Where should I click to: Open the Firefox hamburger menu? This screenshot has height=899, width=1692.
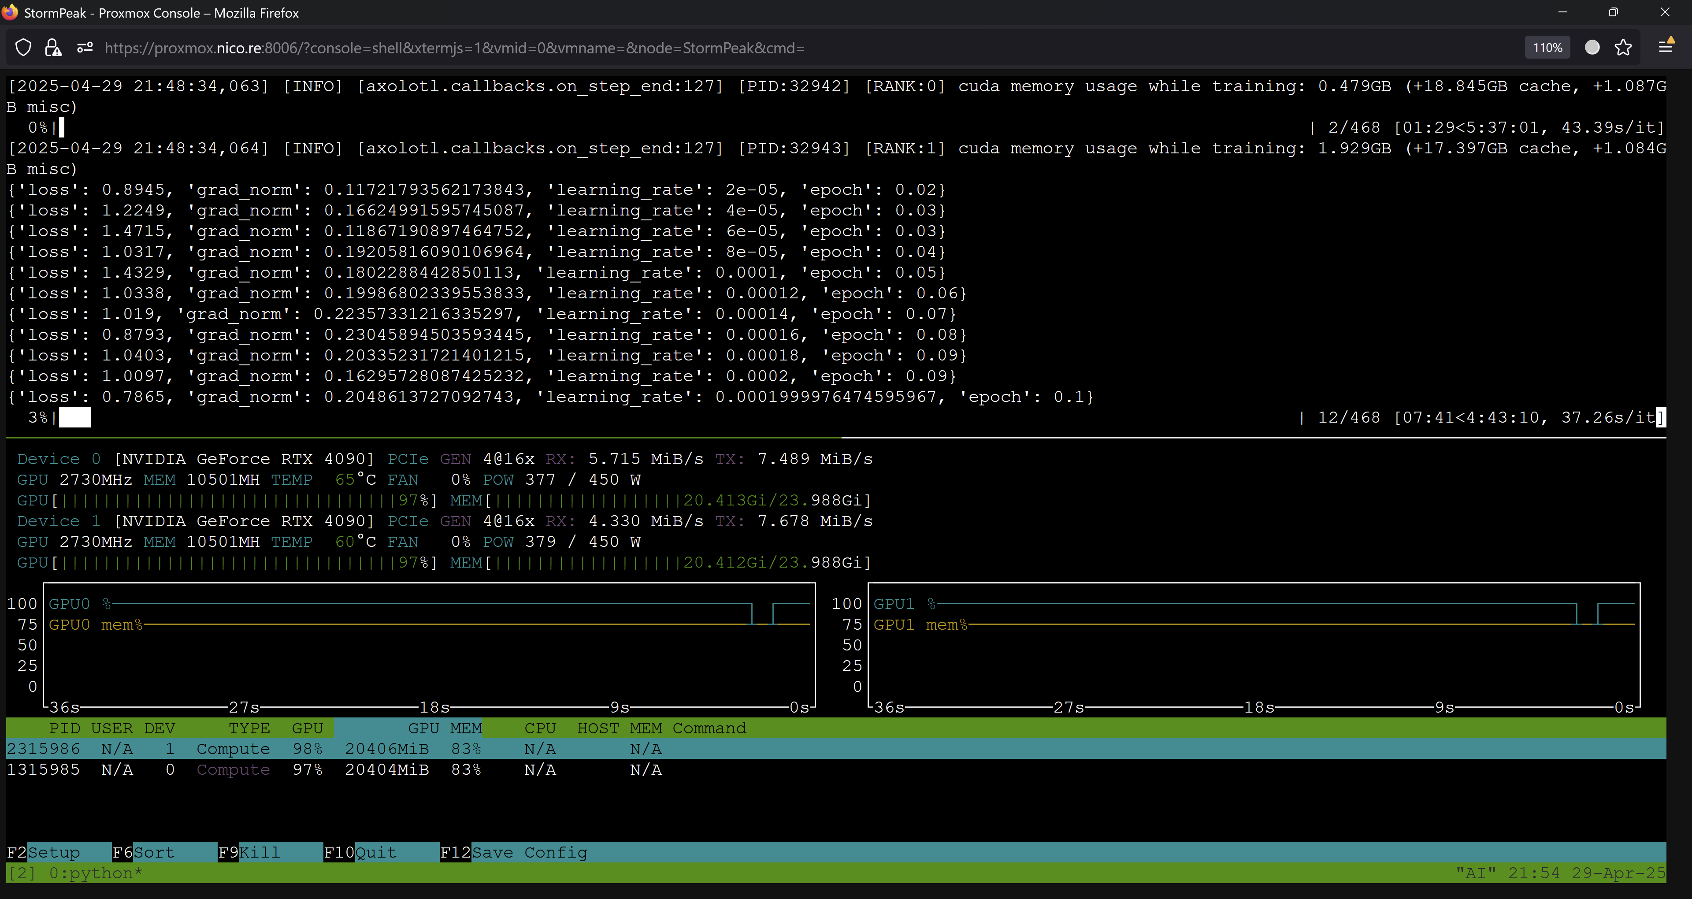[1665, 47]
